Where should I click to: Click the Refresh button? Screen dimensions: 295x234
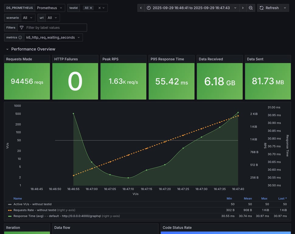click(x=269, y=8)
